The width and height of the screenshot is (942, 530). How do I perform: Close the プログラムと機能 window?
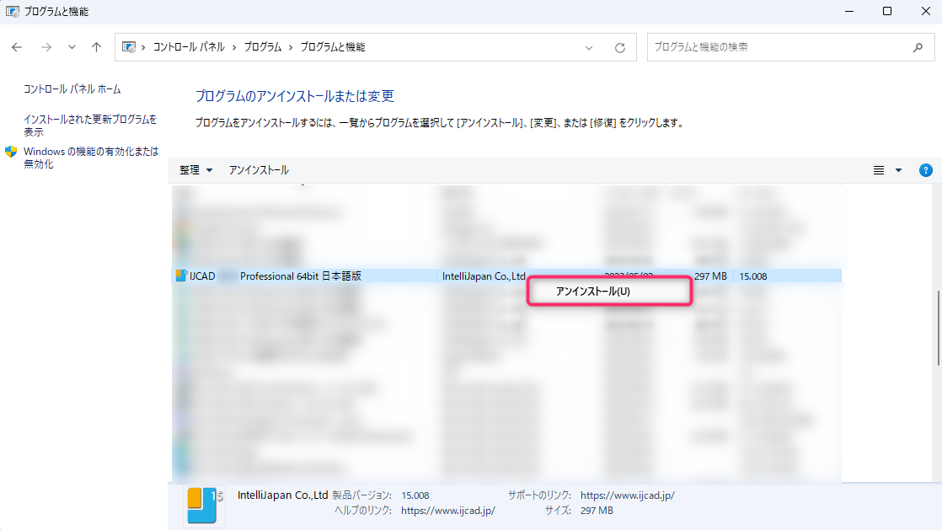[926, 12]
